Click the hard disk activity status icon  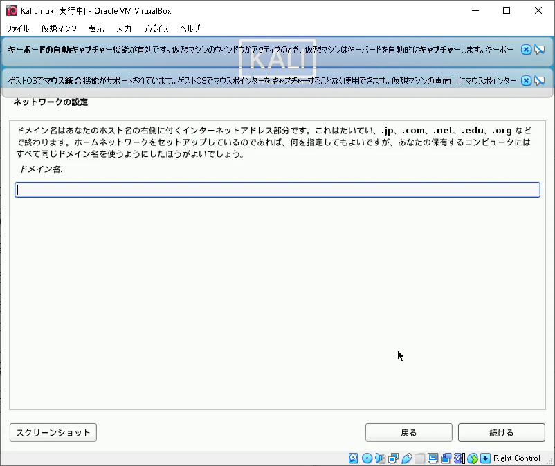[353, 458]
